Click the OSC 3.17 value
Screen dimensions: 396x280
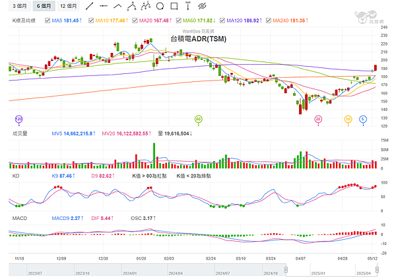143,219
